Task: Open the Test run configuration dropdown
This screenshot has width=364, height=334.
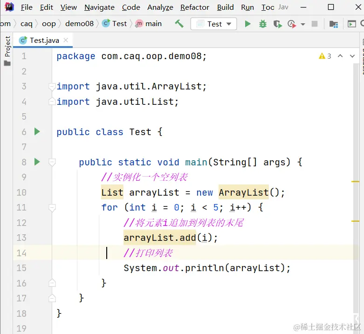Action: click(x=213, y=24)
